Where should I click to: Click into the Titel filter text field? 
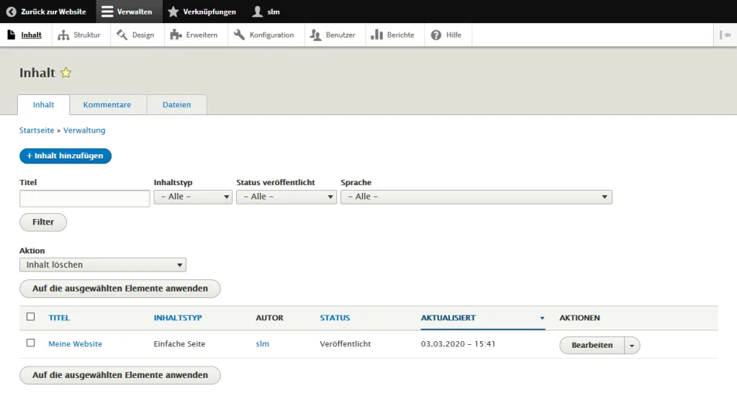[84, 198]
